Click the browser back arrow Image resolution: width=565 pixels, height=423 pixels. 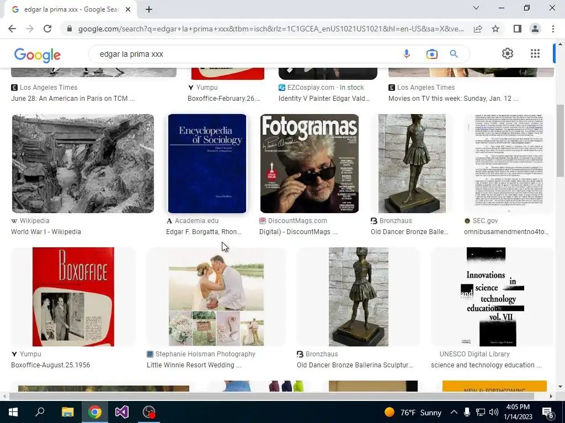pyautogui.click(x=12, y=29)
